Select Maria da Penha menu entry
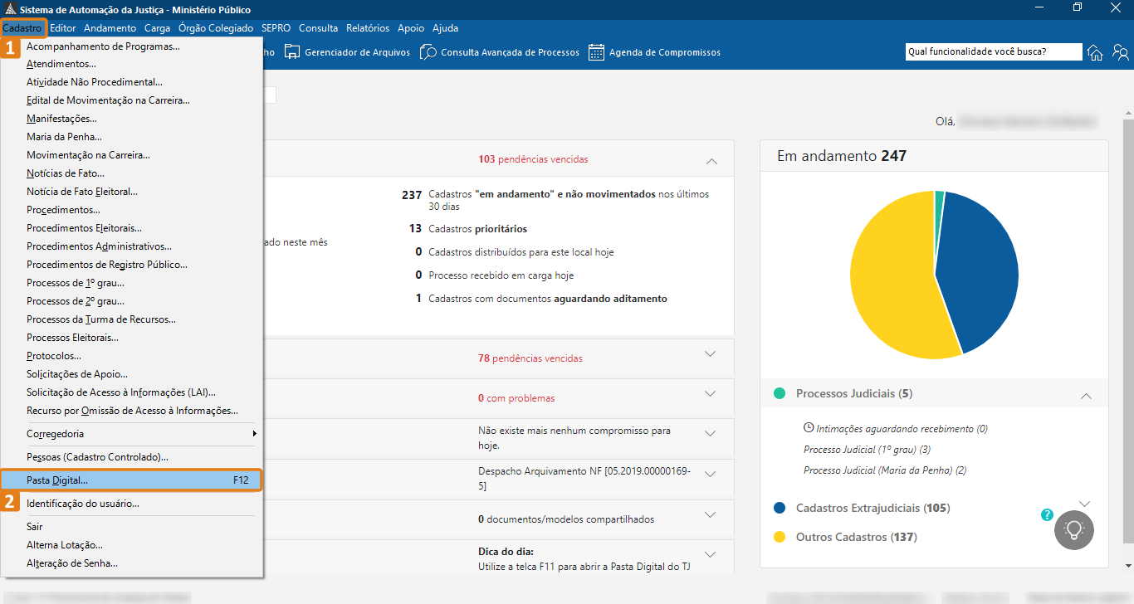 (x=132, y=137)
